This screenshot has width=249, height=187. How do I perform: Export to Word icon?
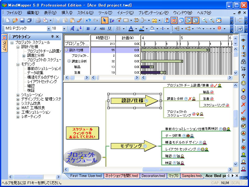click(240, 29)
